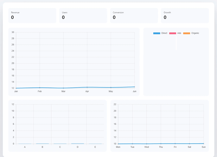Select the Sun data point on weekly chart
This screenshot has width=217, height=157.
203,143
